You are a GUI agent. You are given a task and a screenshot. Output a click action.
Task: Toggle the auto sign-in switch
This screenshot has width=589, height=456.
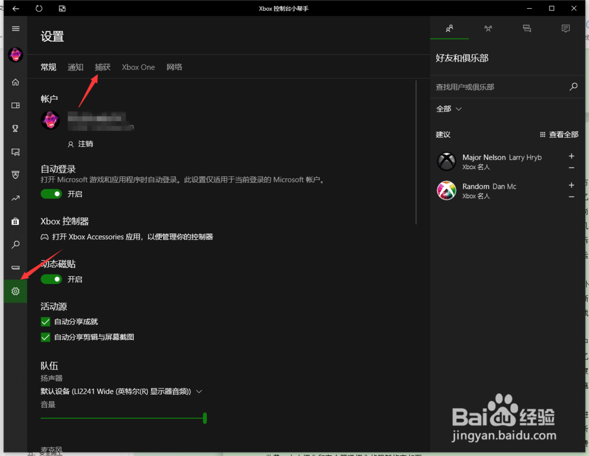pyautogui.click(x=51, y=194)
